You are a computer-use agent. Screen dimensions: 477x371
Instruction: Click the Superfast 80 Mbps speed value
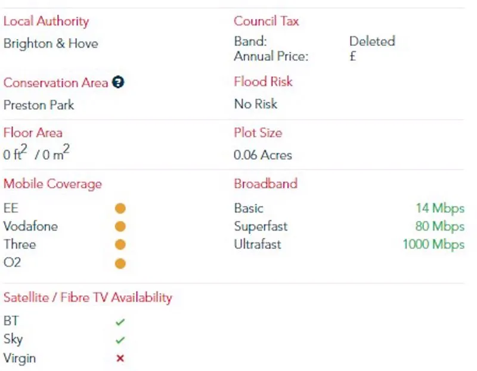[440, 226]
